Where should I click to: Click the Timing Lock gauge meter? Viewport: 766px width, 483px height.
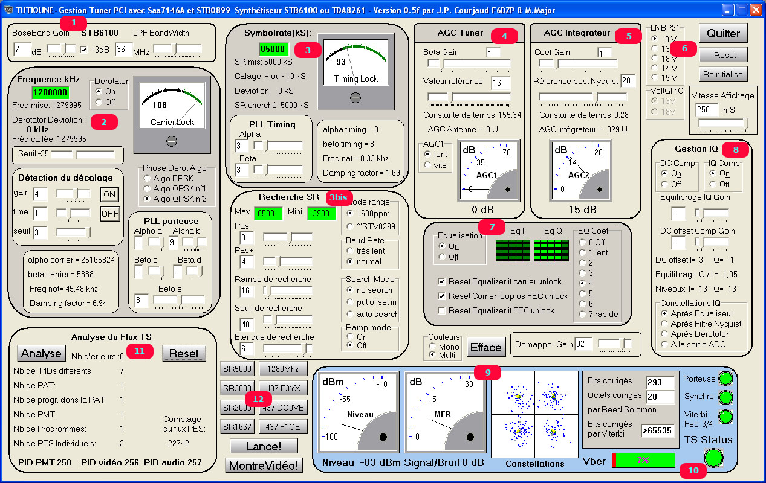[355, 69]
